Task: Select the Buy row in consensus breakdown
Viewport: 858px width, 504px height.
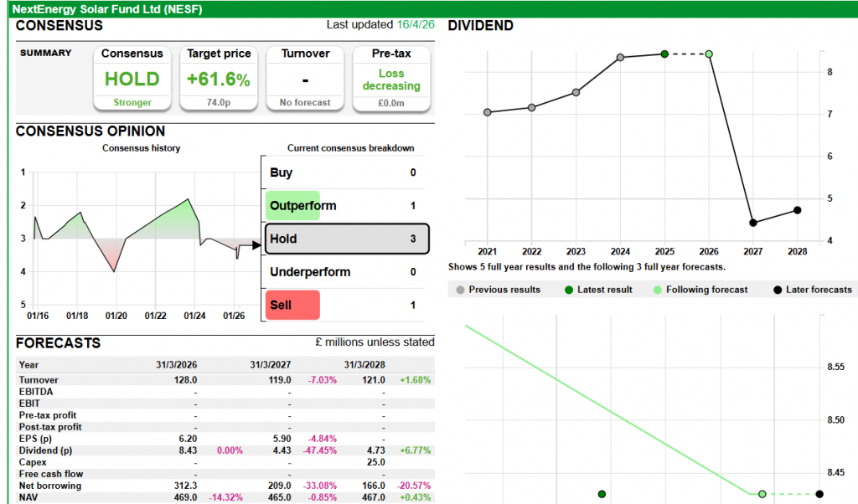Action: [x=342, y=172]
